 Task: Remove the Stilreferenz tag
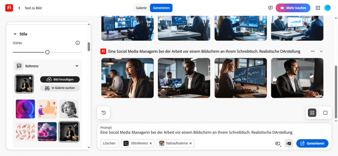151,143
